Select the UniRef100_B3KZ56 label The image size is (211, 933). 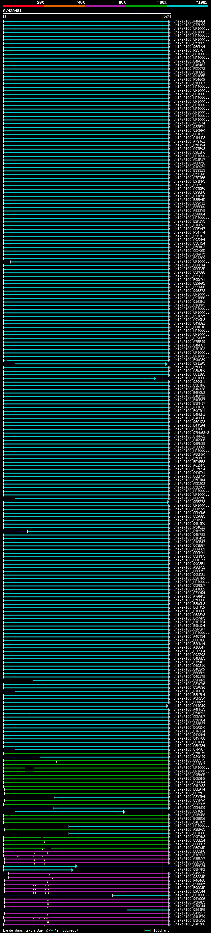[x=189, y=921]
